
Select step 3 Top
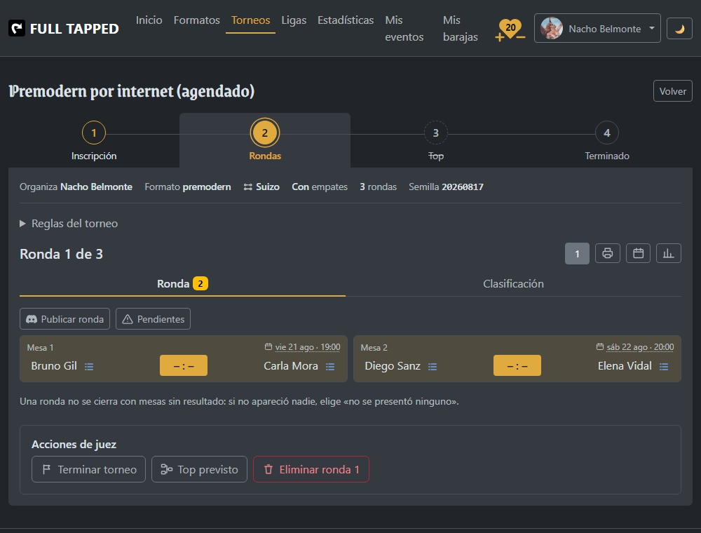click(435, 140)
